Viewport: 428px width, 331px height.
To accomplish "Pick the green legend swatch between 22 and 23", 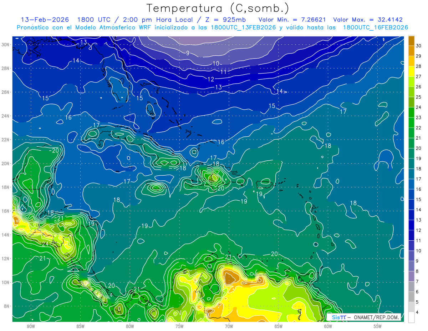I will point(412,123).
